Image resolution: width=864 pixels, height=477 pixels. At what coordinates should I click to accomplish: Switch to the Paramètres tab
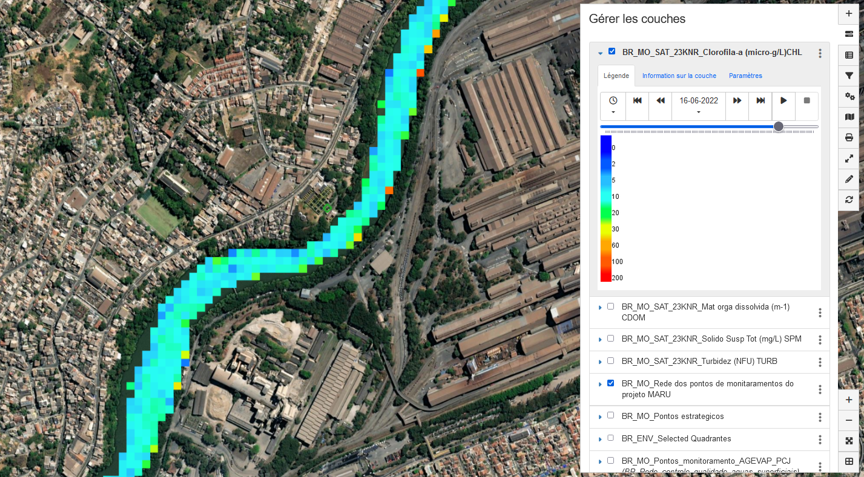click(x=745, y=76)
